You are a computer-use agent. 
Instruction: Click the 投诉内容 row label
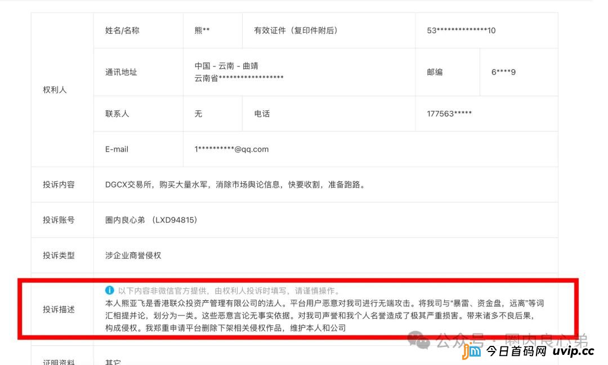[59, 185]
